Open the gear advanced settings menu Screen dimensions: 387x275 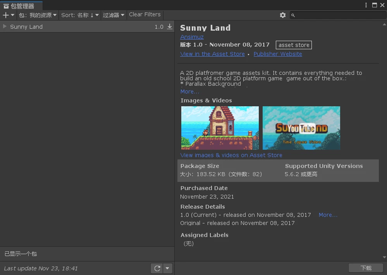[x=282, y=15]
